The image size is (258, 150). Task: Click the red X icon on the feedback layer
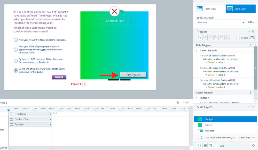click(114, 11)
